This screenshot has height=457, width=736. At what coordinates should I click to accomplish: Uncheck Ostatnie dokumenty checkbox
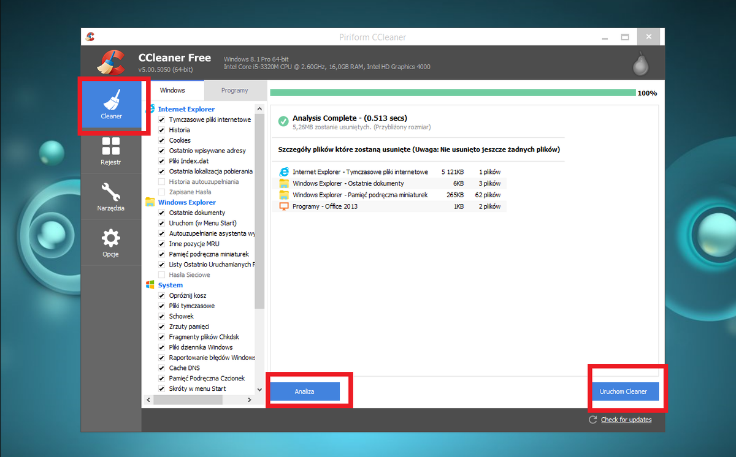[x=162, y=213]
